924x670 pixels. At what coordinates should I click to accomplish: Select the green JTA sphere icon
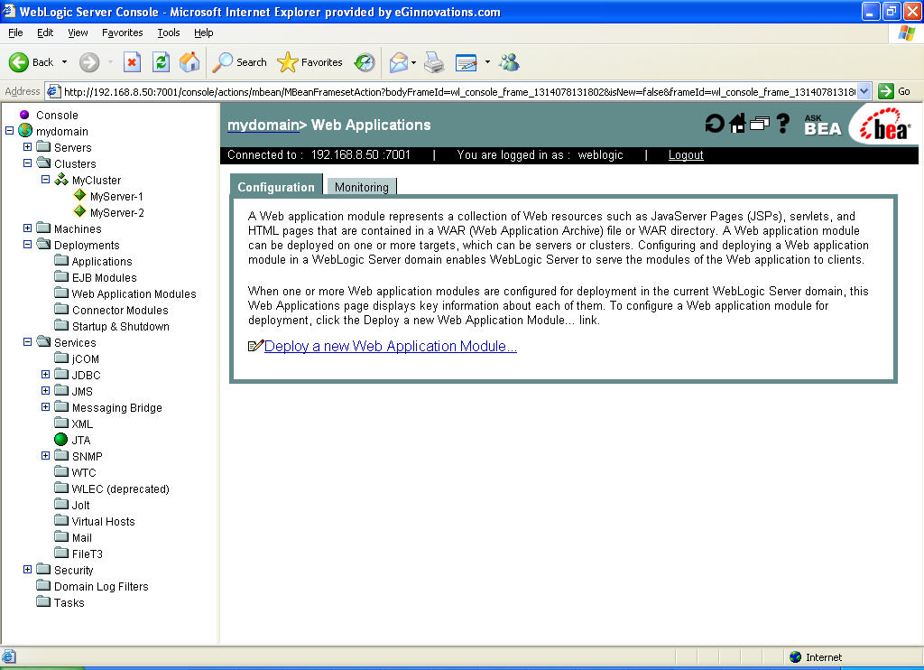click(x=60, y=440)
